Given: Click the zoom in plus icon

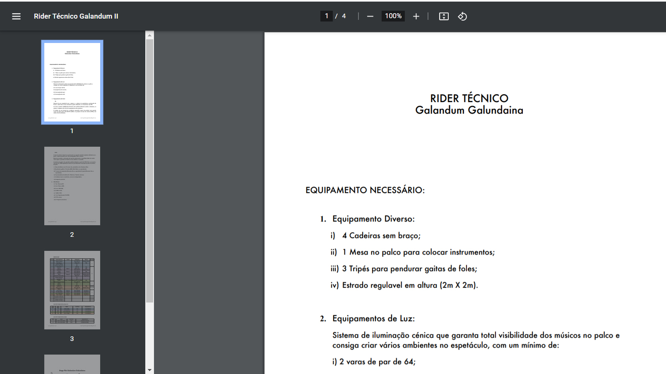Looking at the screenshot, I should (x=416, y=16).
